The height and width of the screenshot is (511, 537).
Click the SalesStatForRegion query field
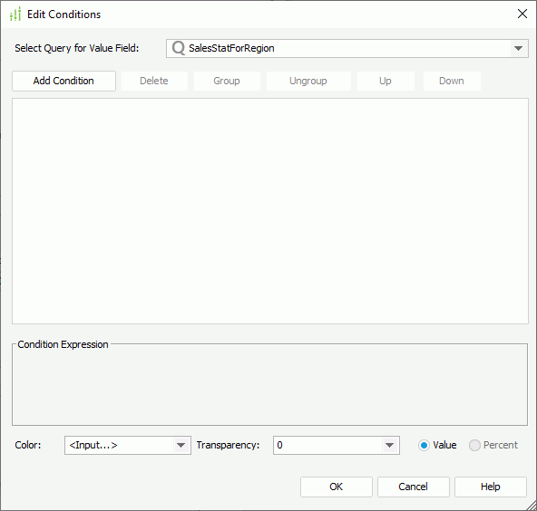(347, 48)
